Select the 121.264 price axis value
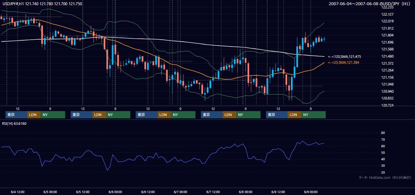 pos(388,70)
